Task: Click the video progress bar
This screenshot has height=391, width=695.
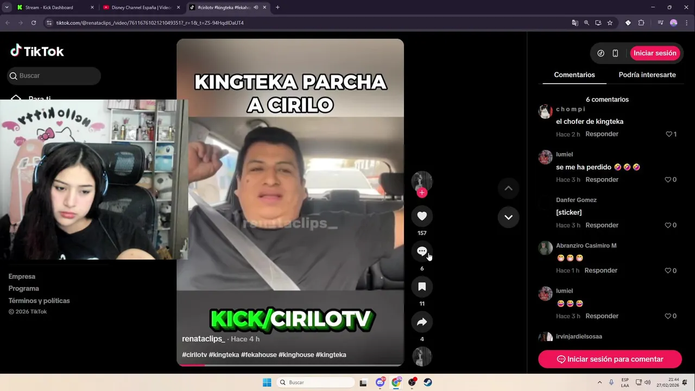Action: (x=290, y=365)
